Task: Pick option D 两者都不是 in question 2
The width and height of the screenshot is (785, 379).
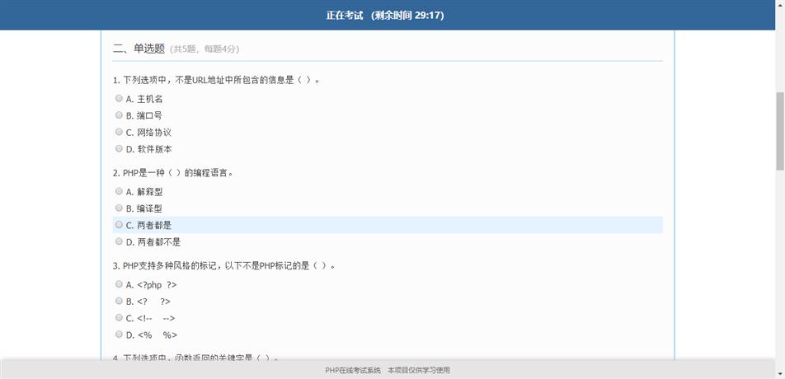Action: click(119, 241)
